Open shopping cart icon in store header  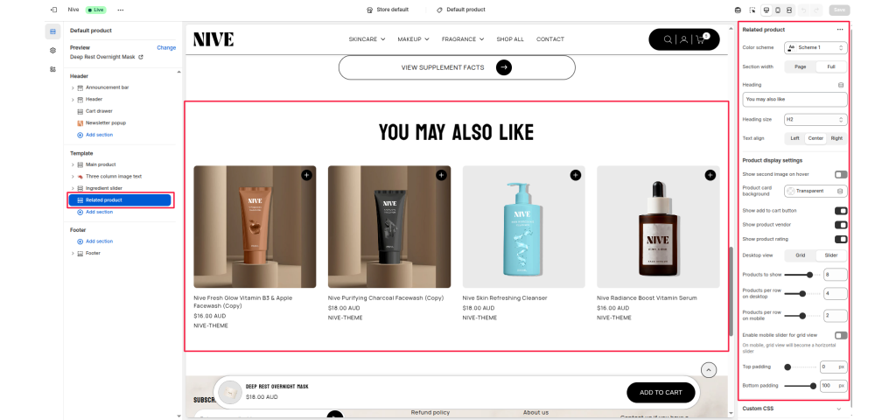[x=700, y=39]
